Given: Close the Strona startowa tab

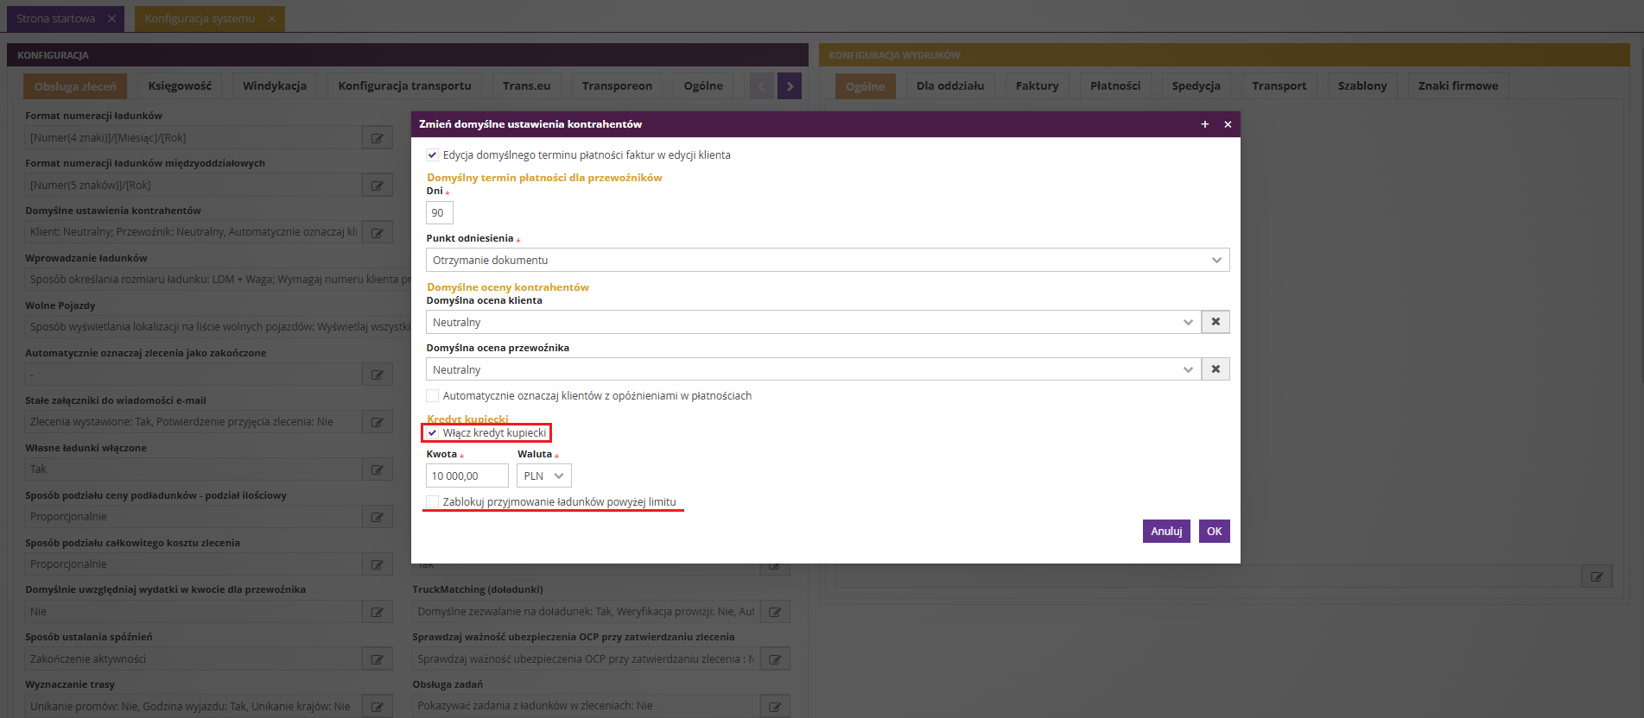Looking at the screenshot, I should (x=112, y=18).
